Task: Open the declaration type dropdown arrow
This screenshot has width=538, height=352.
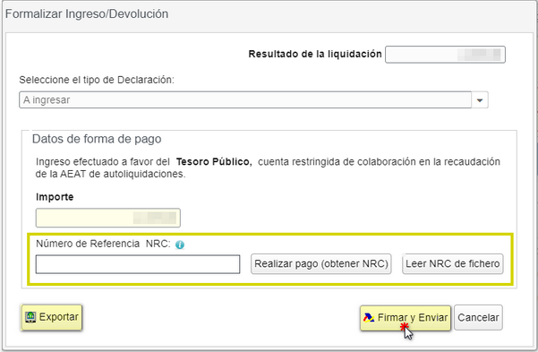Action: tap(480, 100)
